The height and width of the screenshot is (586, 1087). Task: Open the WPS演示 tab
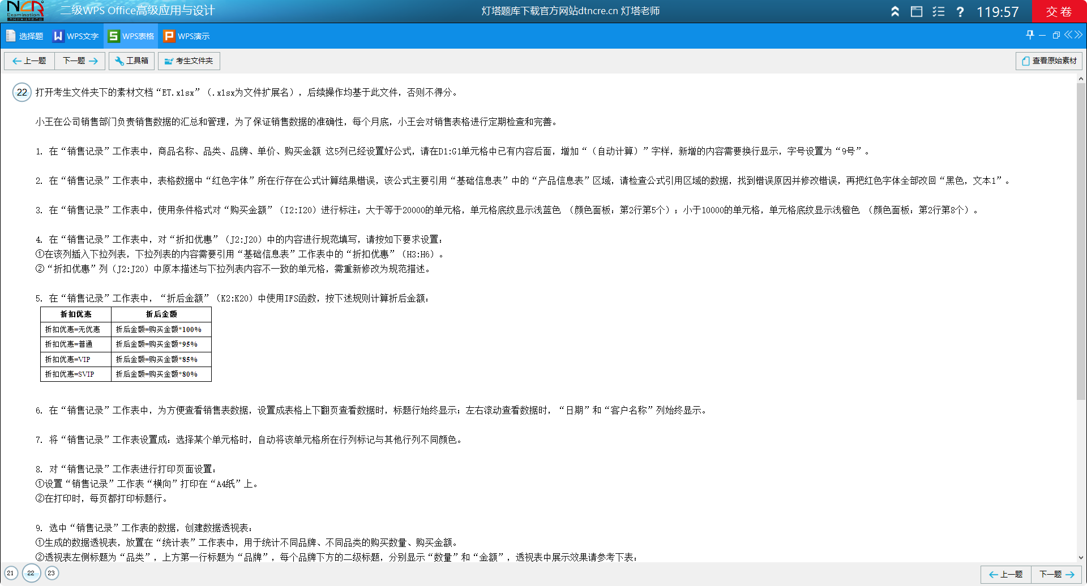point(187,36)
